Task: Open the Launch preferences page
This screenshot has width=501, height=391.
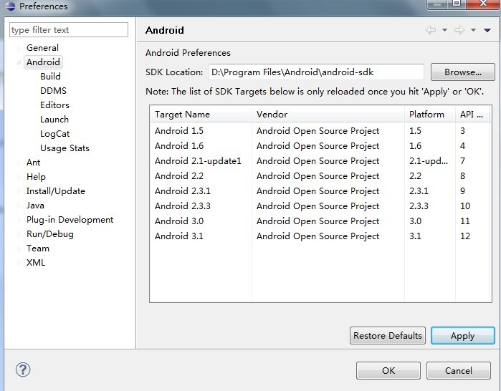Action: pos(54,120)
